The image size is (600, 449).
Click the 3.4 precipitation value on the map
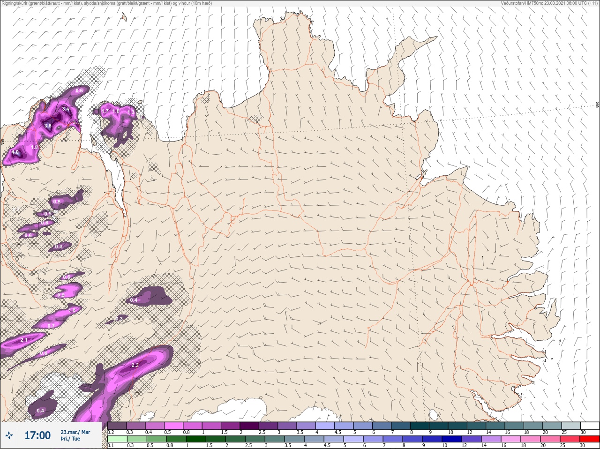pos(66,109)
